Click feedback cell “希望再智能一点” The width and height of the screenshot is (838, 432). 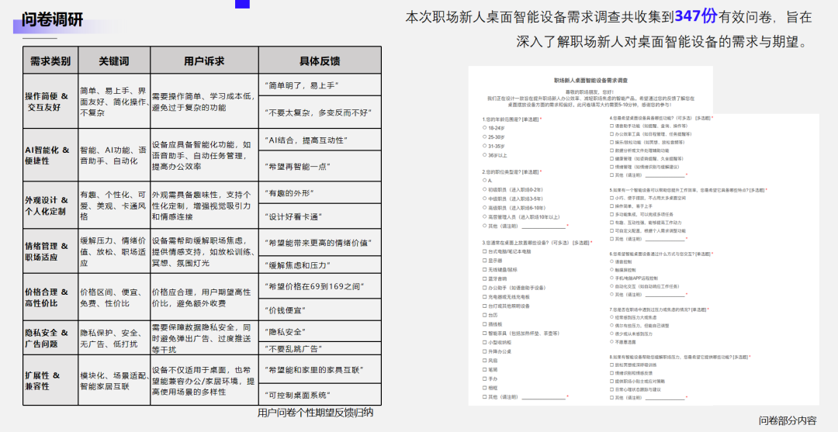[x=320, y=166]
